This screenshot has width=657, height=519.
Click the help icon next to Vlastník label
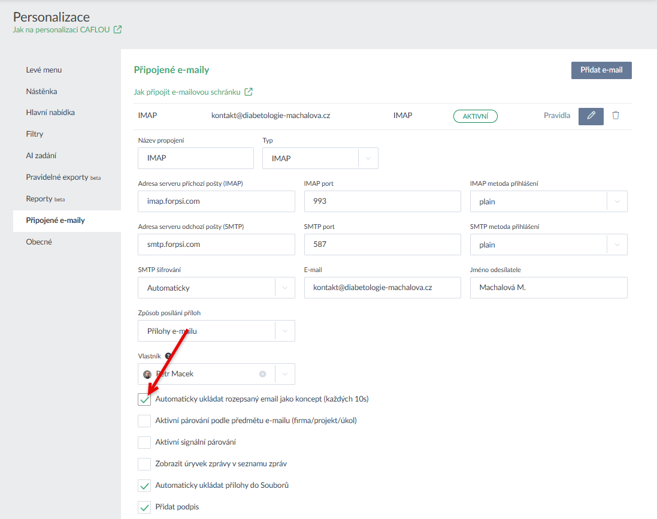(x=168, y=356)
